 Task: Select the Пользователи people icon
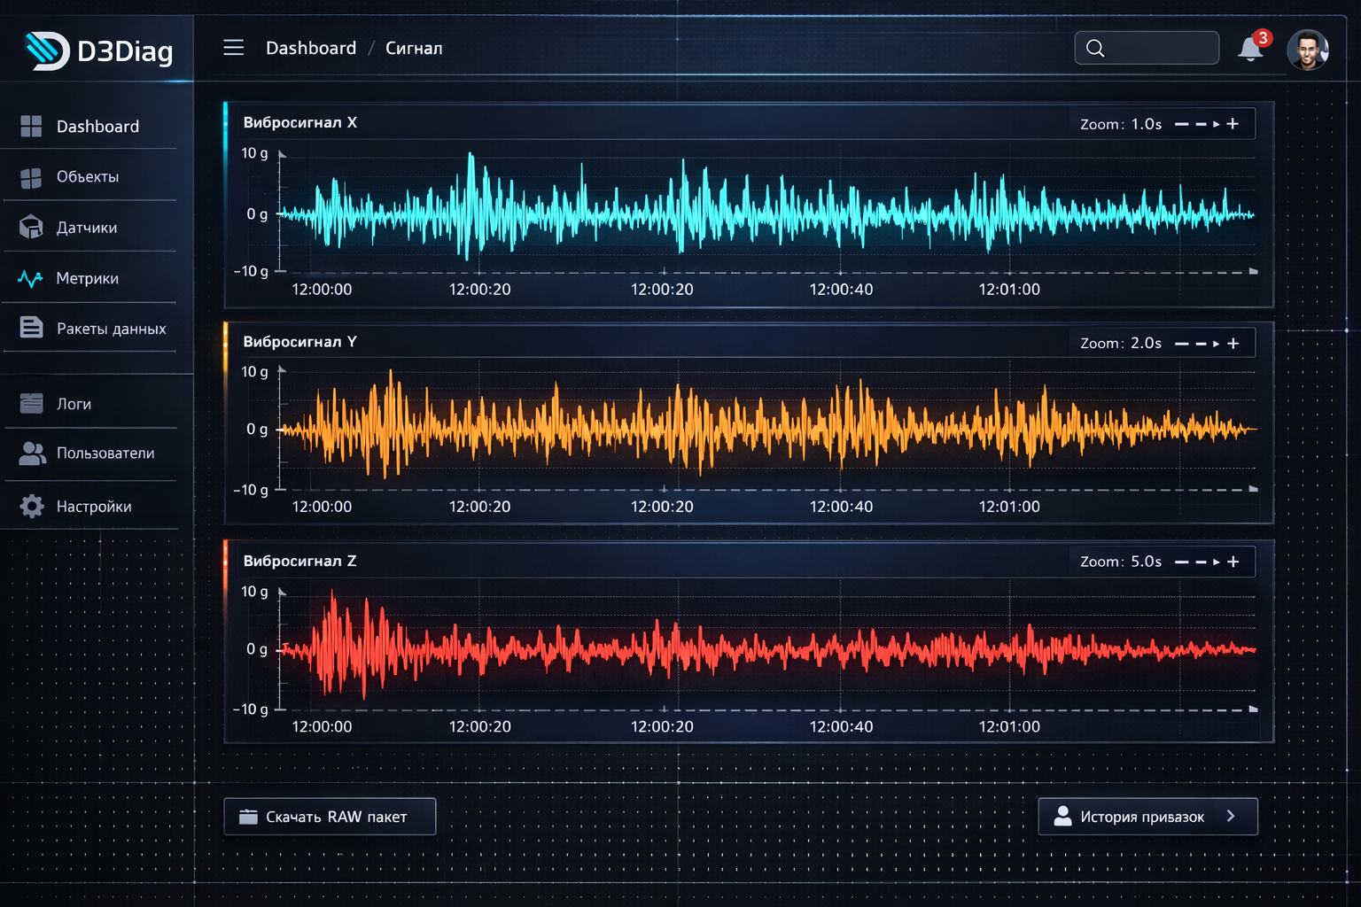32,453
